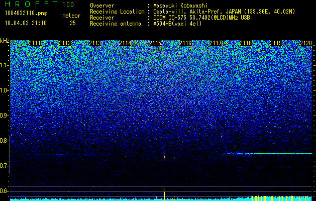Click the meteor label
Screen dimensions: 316x201
pyautogui.click(x=71, y=16)
